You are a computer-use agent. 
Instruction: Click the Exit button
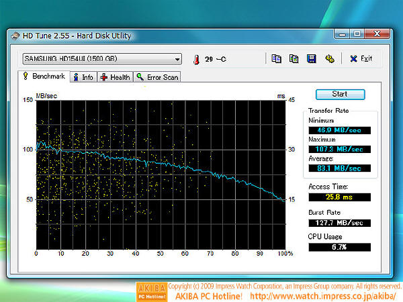click(361, 59)
